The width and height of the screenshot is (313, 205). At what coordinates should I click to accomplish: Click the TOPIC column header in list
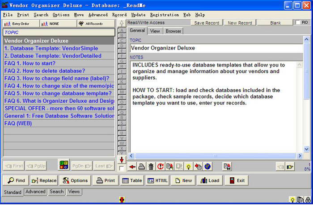(x=59, y=33)
